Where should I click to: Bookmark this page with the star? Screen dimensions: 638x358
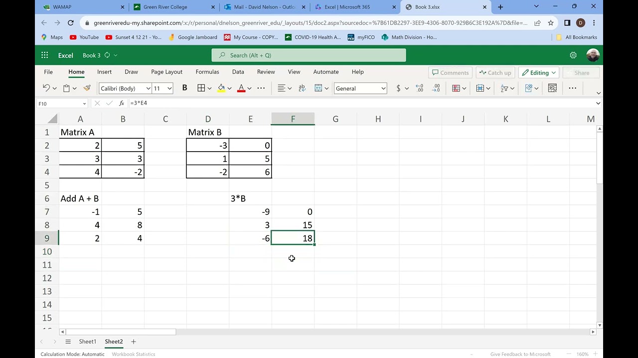pos(550,23)
